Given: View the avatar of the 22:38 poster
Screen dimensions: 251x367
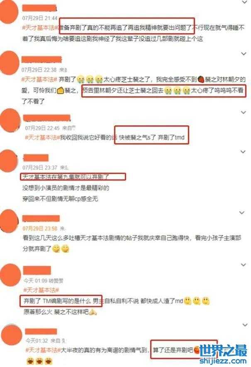Looking at the screenshot, I should point(10,63).
